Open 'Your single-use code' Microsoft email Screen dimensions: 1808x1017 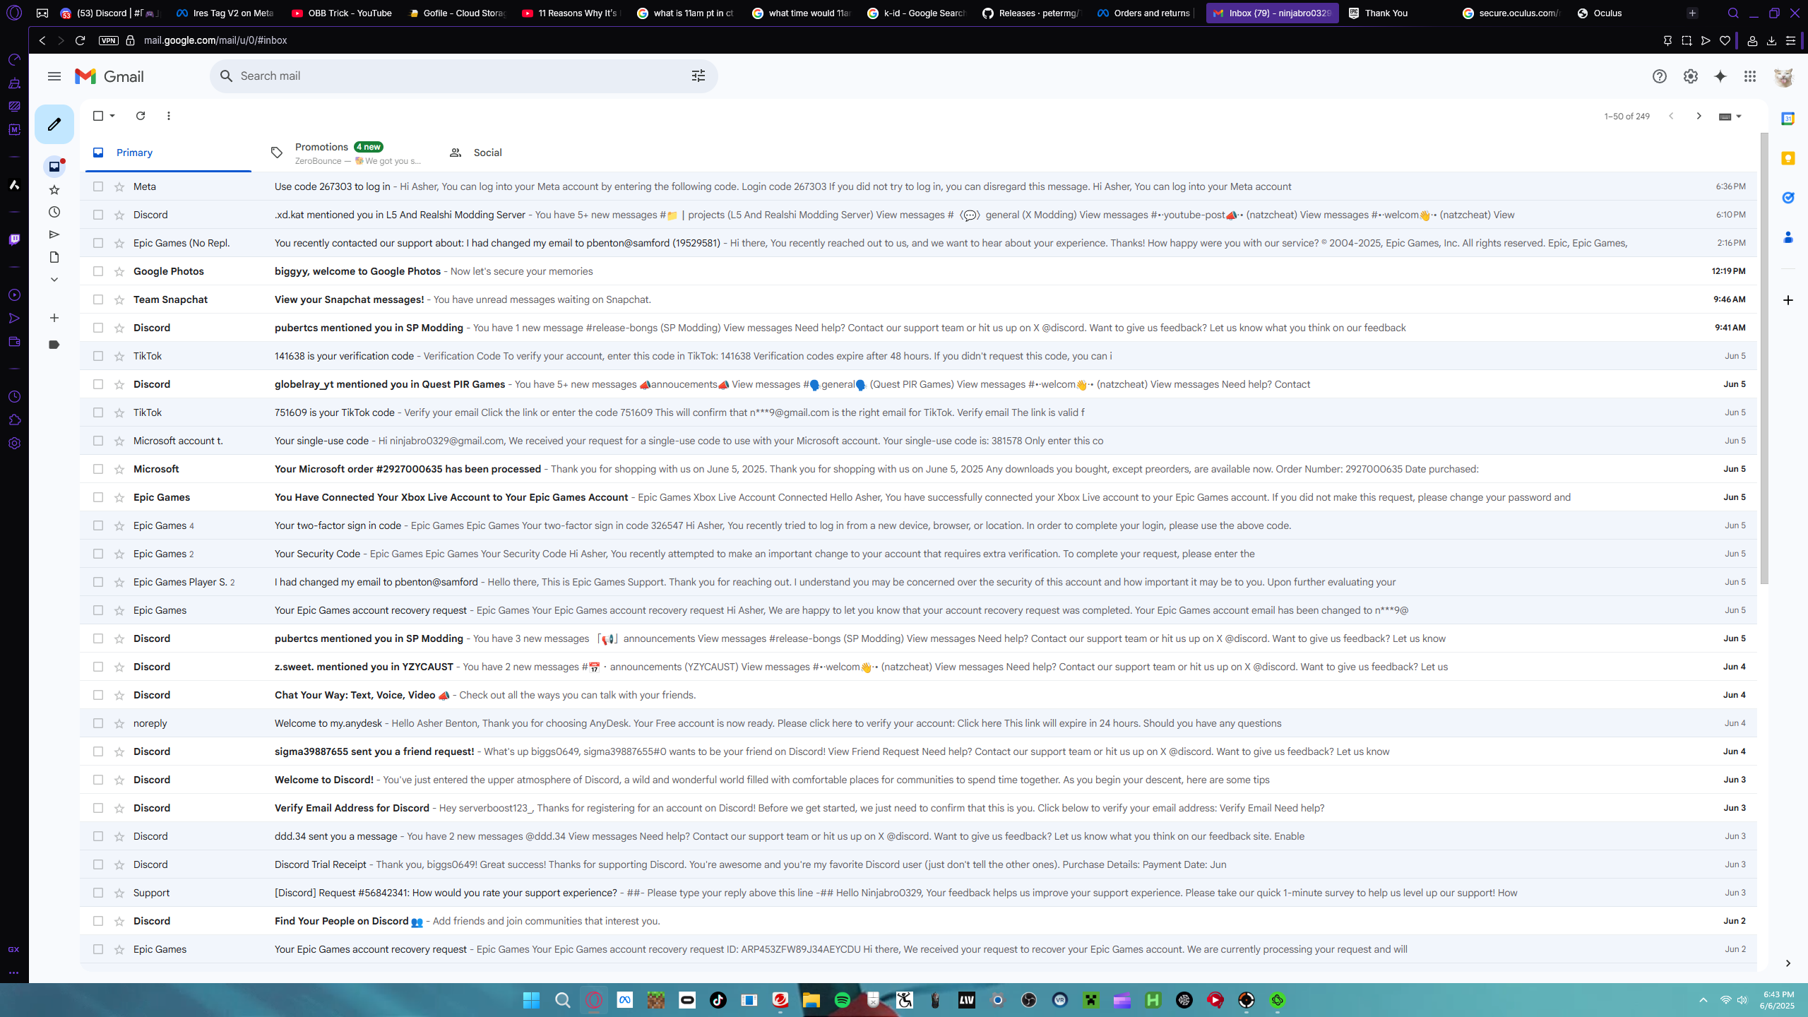coord(918,441)
